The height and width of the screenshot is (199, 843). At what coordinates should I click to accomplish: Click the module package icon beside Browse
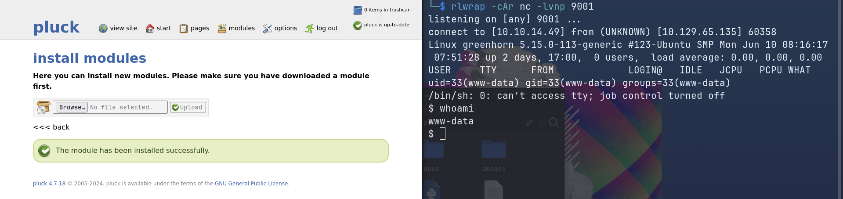pyautogui.click(x=43, y=108)
